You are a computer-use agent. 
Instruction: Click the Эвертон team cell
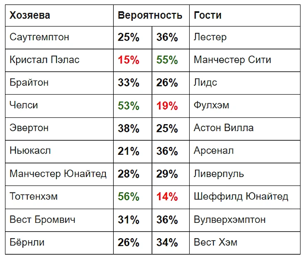click(59, 129)
